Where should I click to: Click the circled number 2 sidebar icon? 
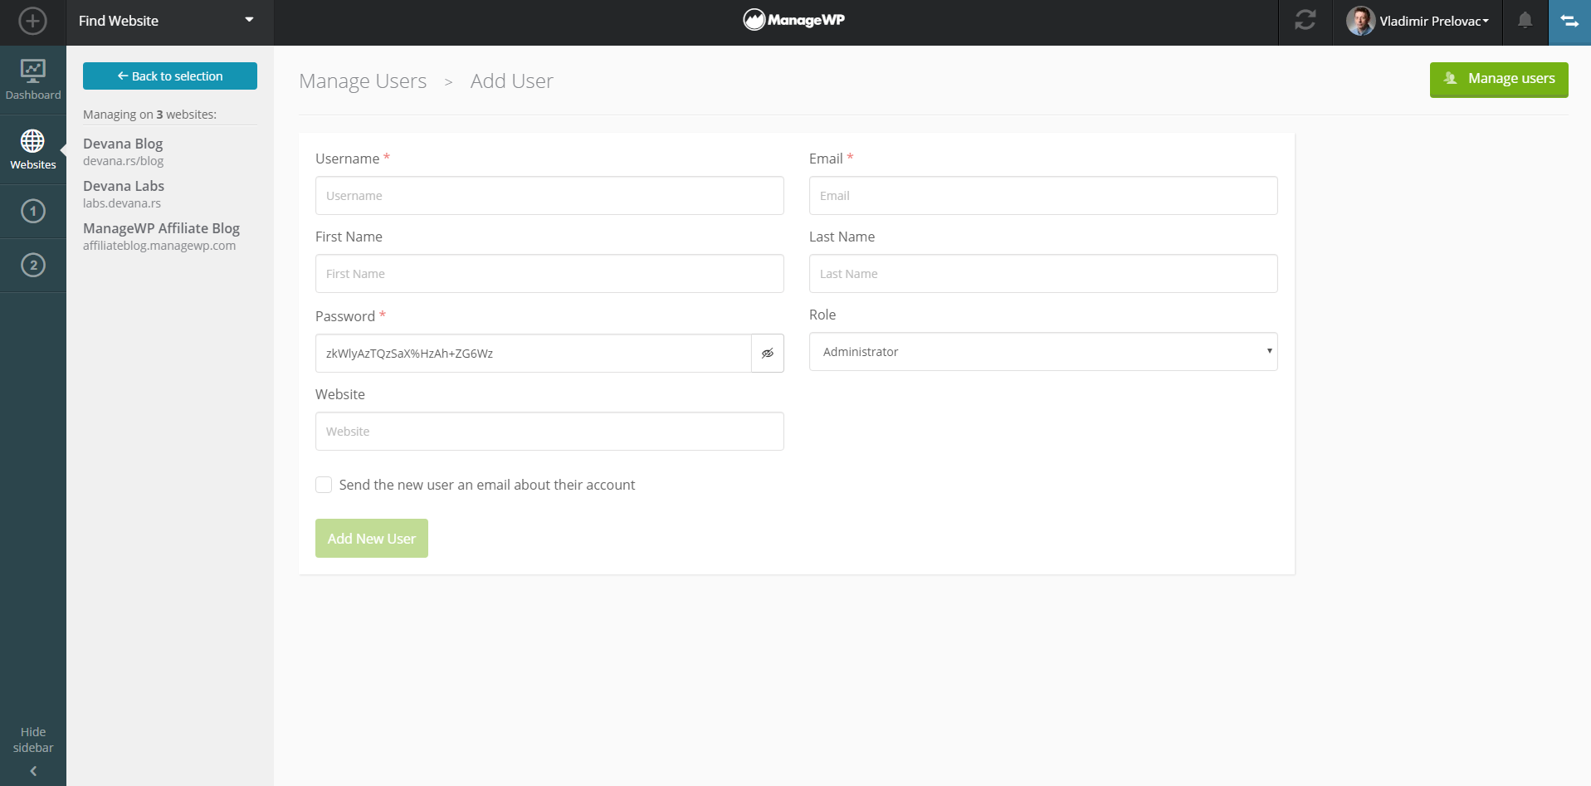[33, 266]
